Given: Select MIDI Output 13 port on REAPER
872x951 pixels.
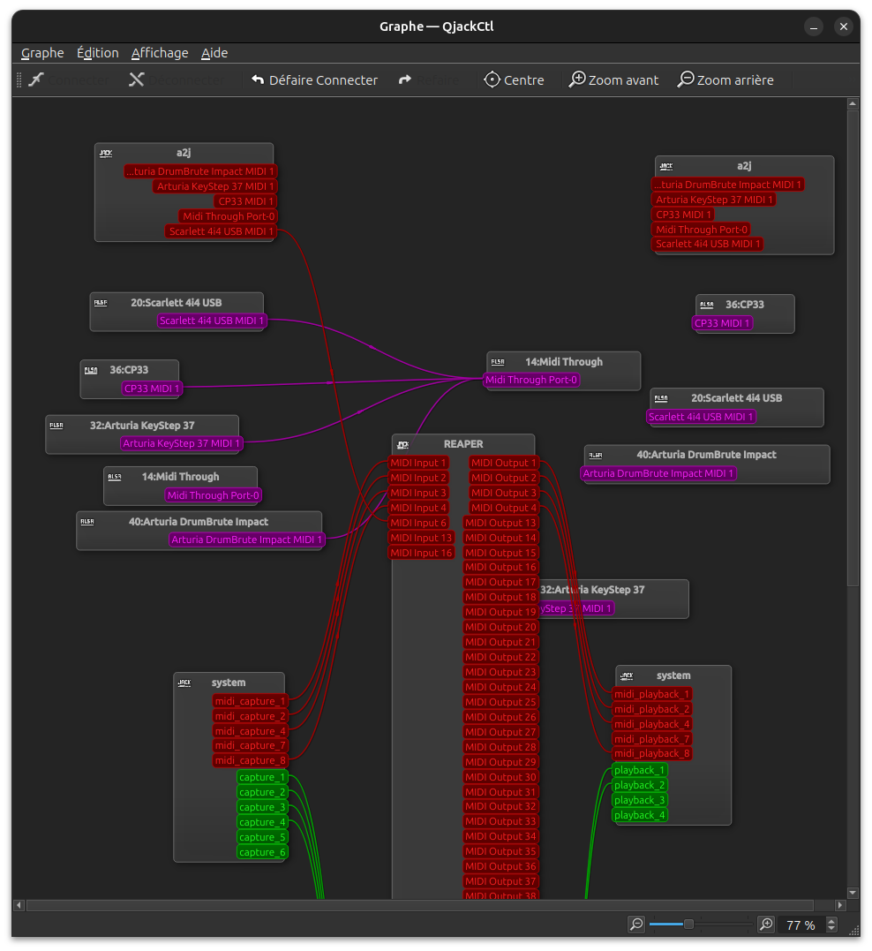Looking at the screenshot, I should click(x=501, y=523).
